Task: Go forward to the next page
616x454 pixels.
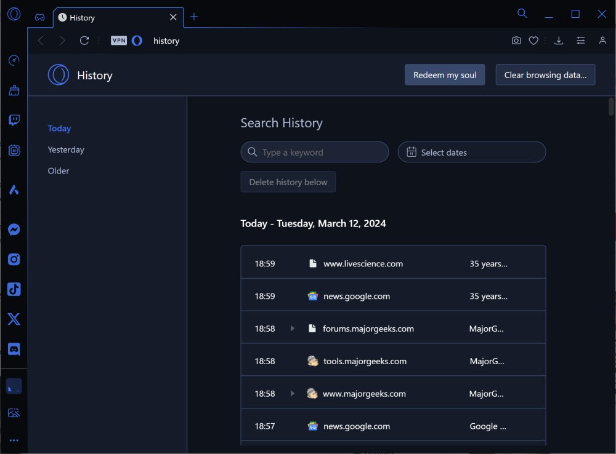Action: (62, 41)
